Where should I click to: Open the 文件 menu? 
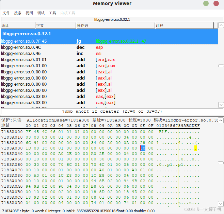tap(6, 13)
